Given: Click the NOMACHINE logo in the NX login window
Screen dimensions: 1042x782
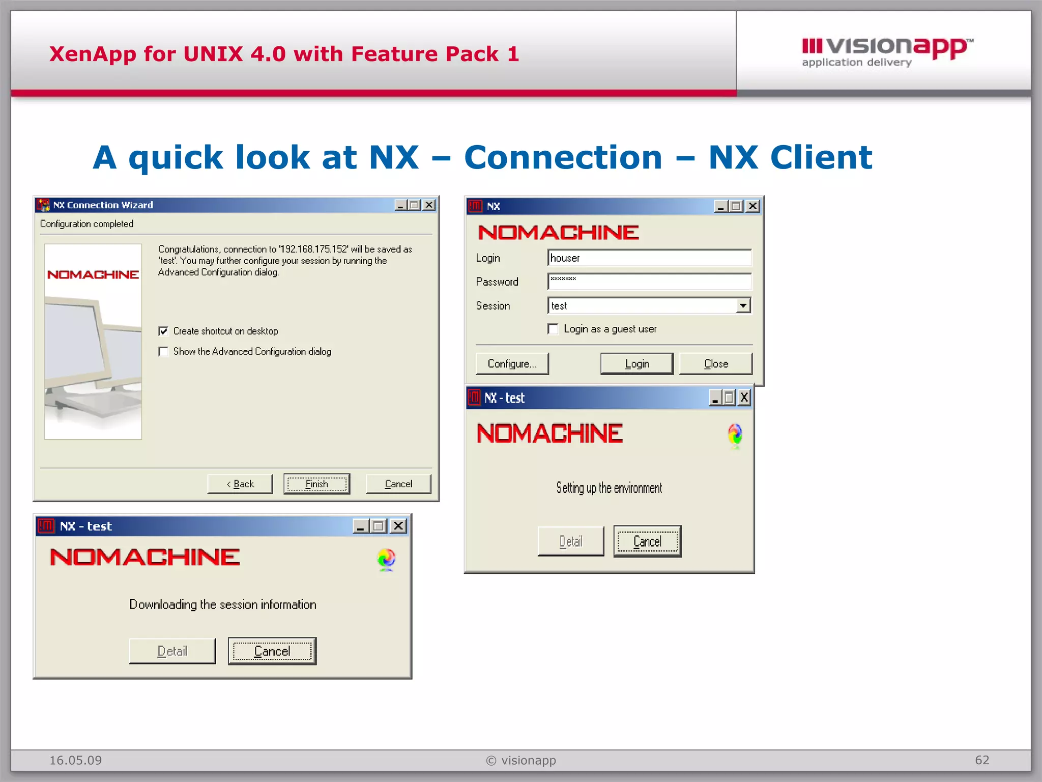Looking at the screenshot, I should 558,233.
